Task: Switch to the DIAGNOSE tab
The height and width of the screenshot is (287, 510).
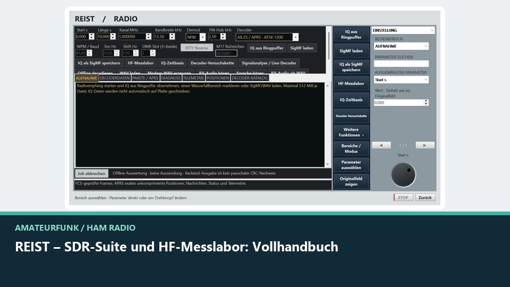Action: tap(171, 78)
